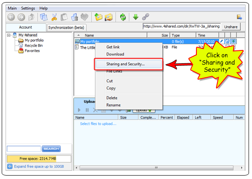The image size is (252, 179).
Task: Click the pencil edit icon on My portfolio row
Action: tap(222, 41)
